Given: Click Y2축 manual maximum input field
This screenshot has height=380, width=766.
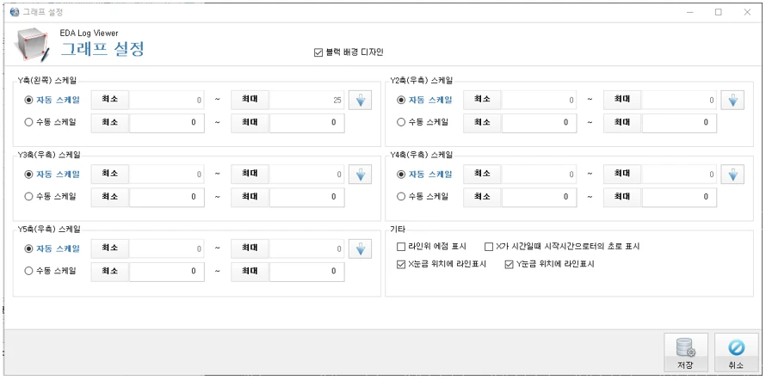Looking at the screenshot, I should point(679,123).
